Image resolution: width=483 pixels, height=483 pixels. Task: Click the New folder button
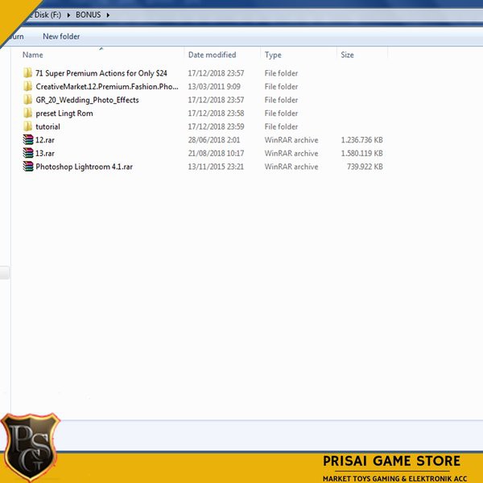coord(61,36)
